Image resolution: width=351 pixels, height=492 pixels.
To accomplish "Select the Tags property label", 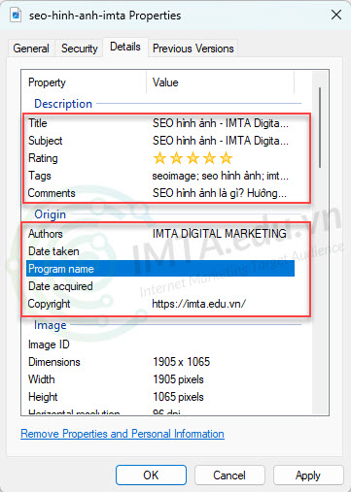I will pyautogui.click(x=40, y=176).
